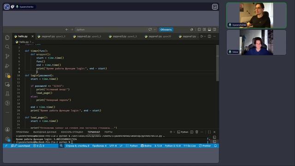Click the Launchpad status bar item
Viewport: 295px width, 166px height.
tap(21, 146)
